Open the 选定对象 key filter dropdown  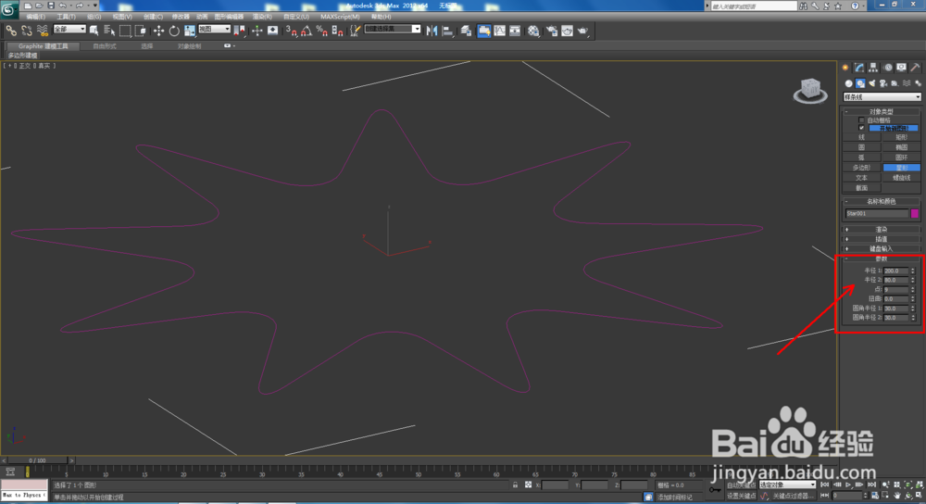(787, 485)
